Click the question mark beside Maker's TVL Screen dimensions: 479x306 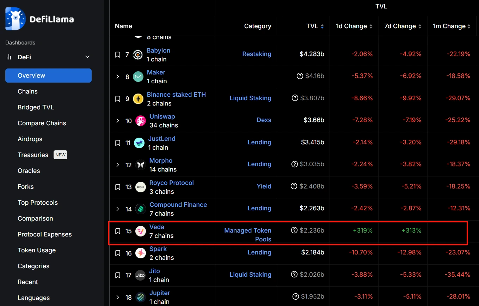coord(300,76)
